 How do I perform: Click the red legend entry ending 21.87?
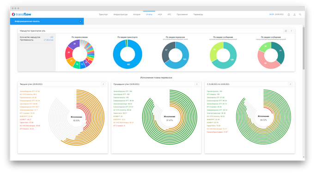[217, 132]
